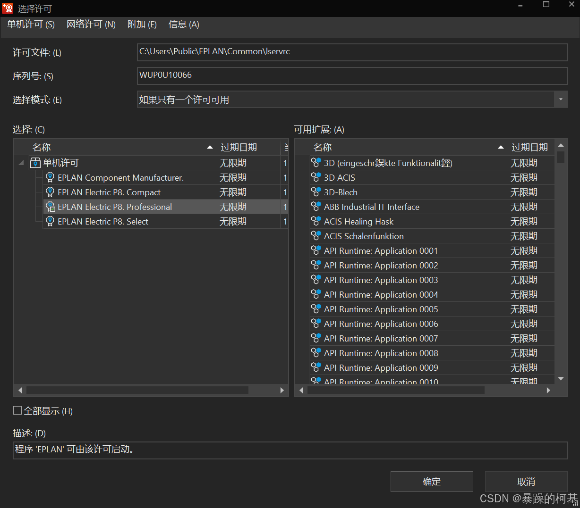Click icon beside EPLAN Component Manufacturer
Image resolution: width=580 pixels, height=508 pixels.
pyautogui.click(x=50, y=178)
